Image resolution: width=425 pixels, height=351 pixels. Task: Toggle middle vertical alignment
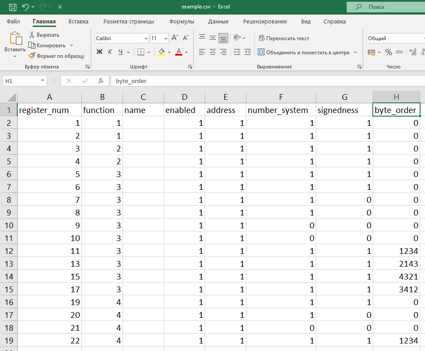pos(213,38)
